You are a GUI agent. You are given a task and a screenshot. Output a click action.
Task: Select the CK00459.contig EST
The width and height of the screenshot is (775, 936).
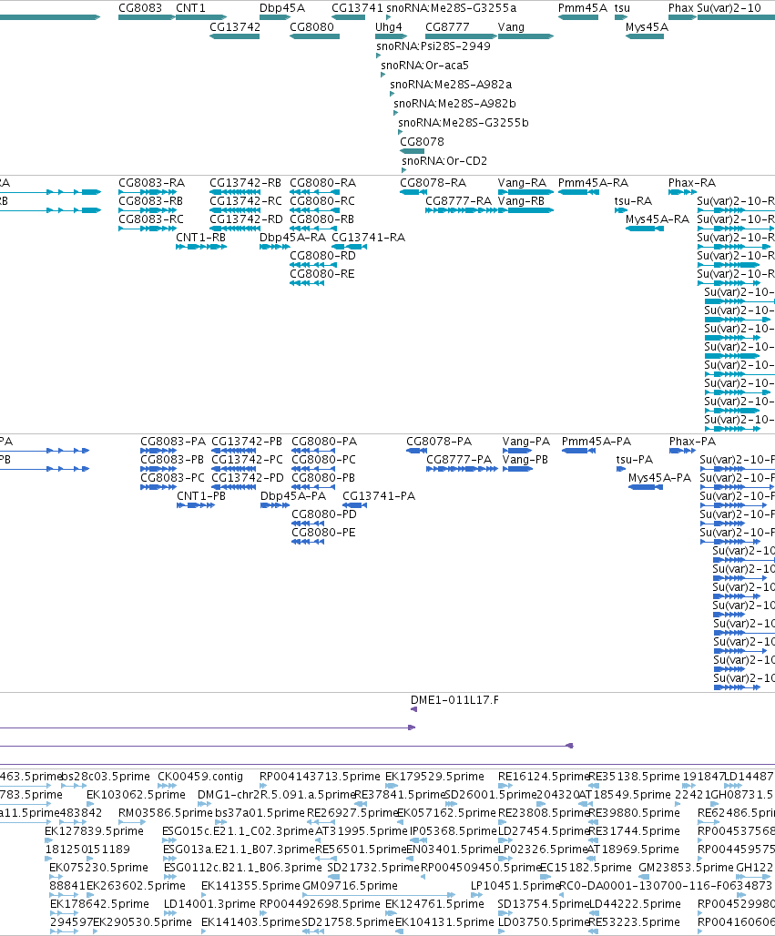tap(168, 786)
